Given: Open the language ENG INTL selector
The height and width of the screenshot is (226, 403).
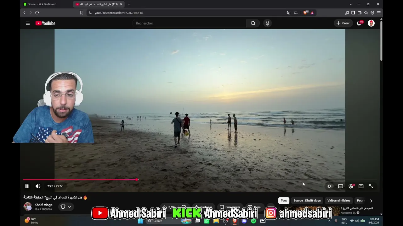Looking at the screenshot, I should pyautogui.click(x=344, y=221).
